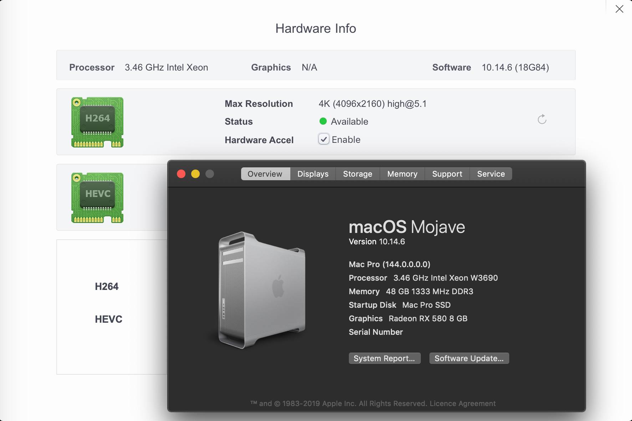Click the Radeon RX 580 8 GB graphics line

(x=408, y=318)
